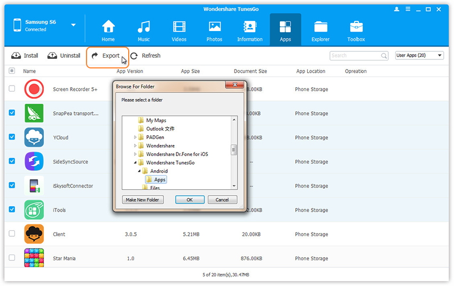Click the Uninstall toolbar icon
454x286 pixels.
(52, 56)
